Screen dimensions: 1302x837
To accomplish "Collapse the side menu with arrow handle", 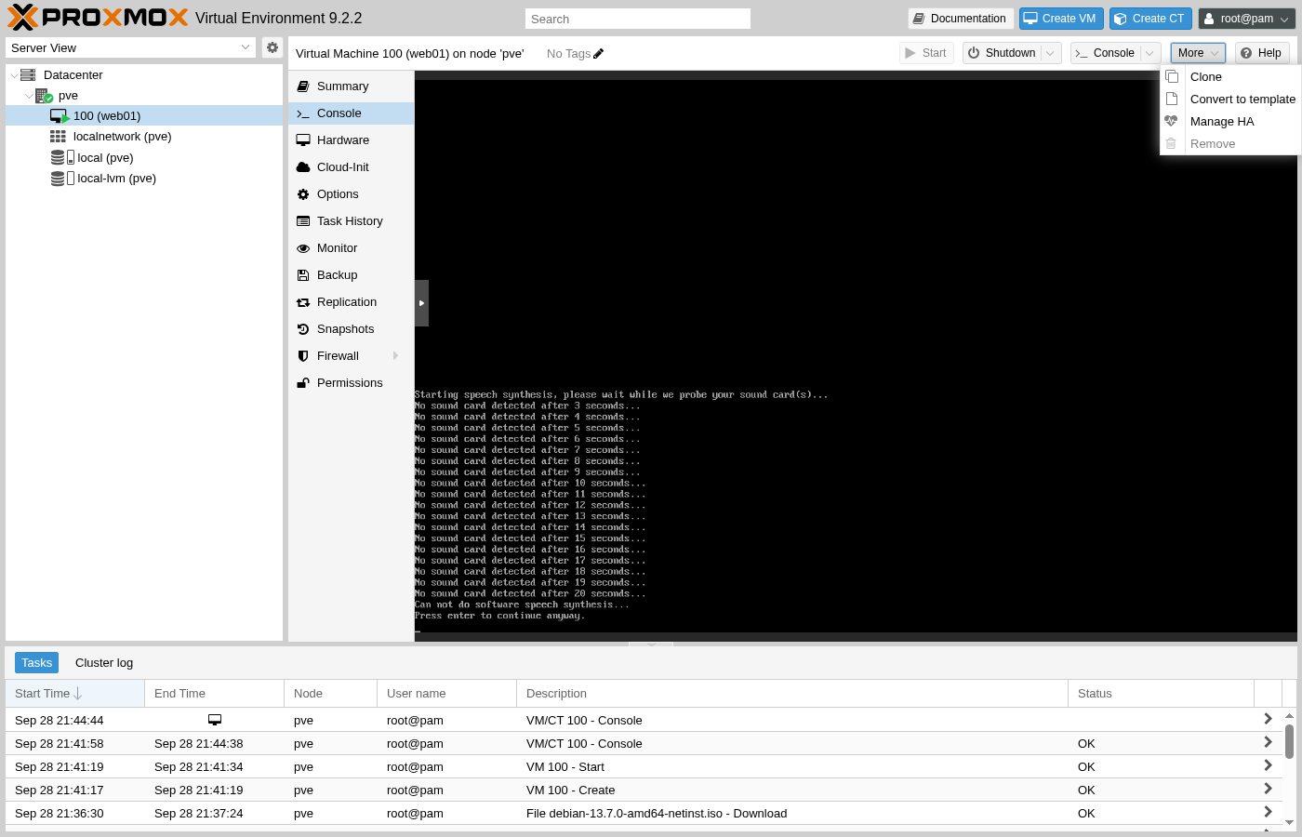I will tap(421, 303).
